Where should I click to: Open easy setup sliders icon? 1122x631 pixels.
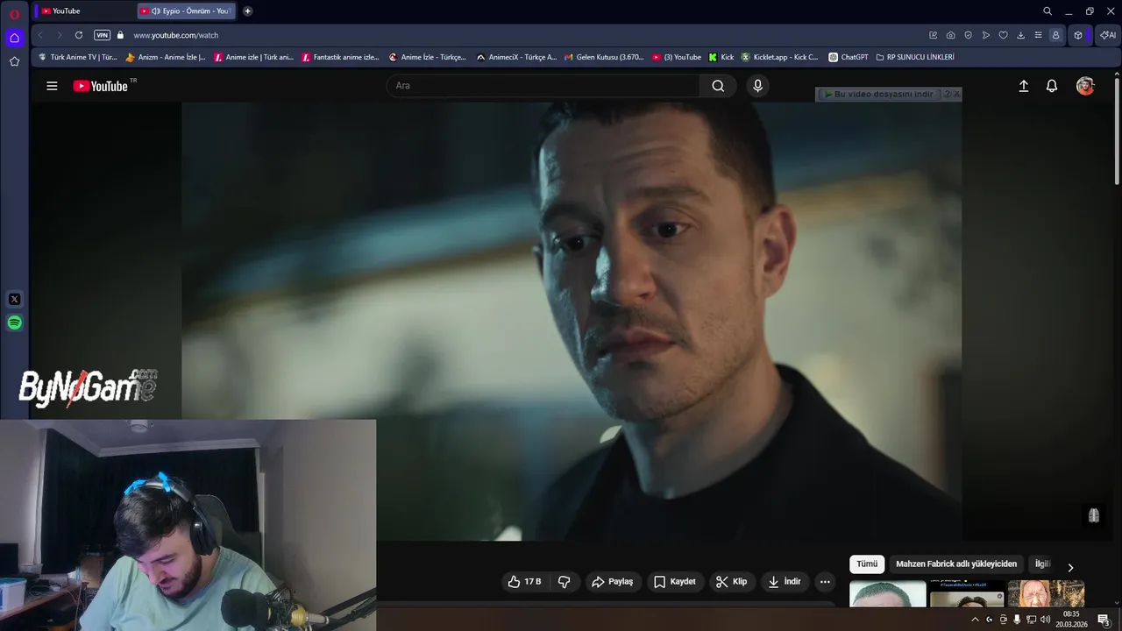[x=1038, y=35]
